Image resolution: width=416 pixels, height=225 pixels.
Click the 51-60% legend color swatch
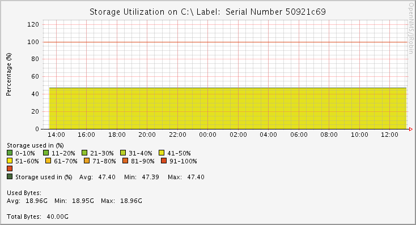pos(10,161)
